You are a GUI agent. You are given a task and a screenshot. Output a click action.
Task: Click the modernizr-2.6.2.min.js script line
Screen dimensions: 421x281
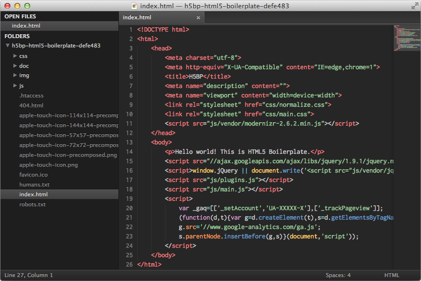(x=262, y=124)
